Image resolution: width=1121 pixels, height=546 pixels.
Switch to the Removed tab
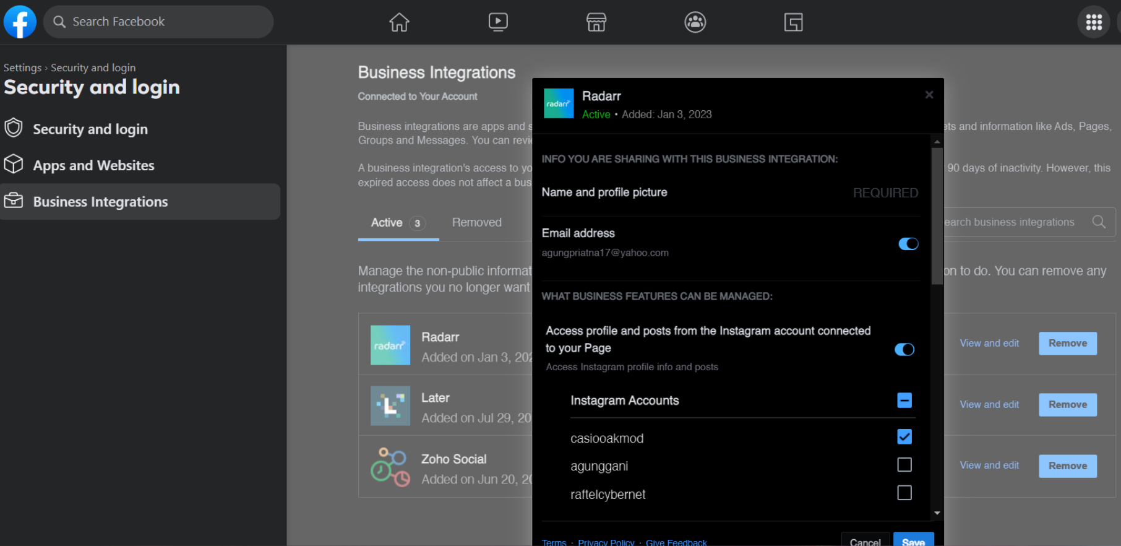[476, 223]
